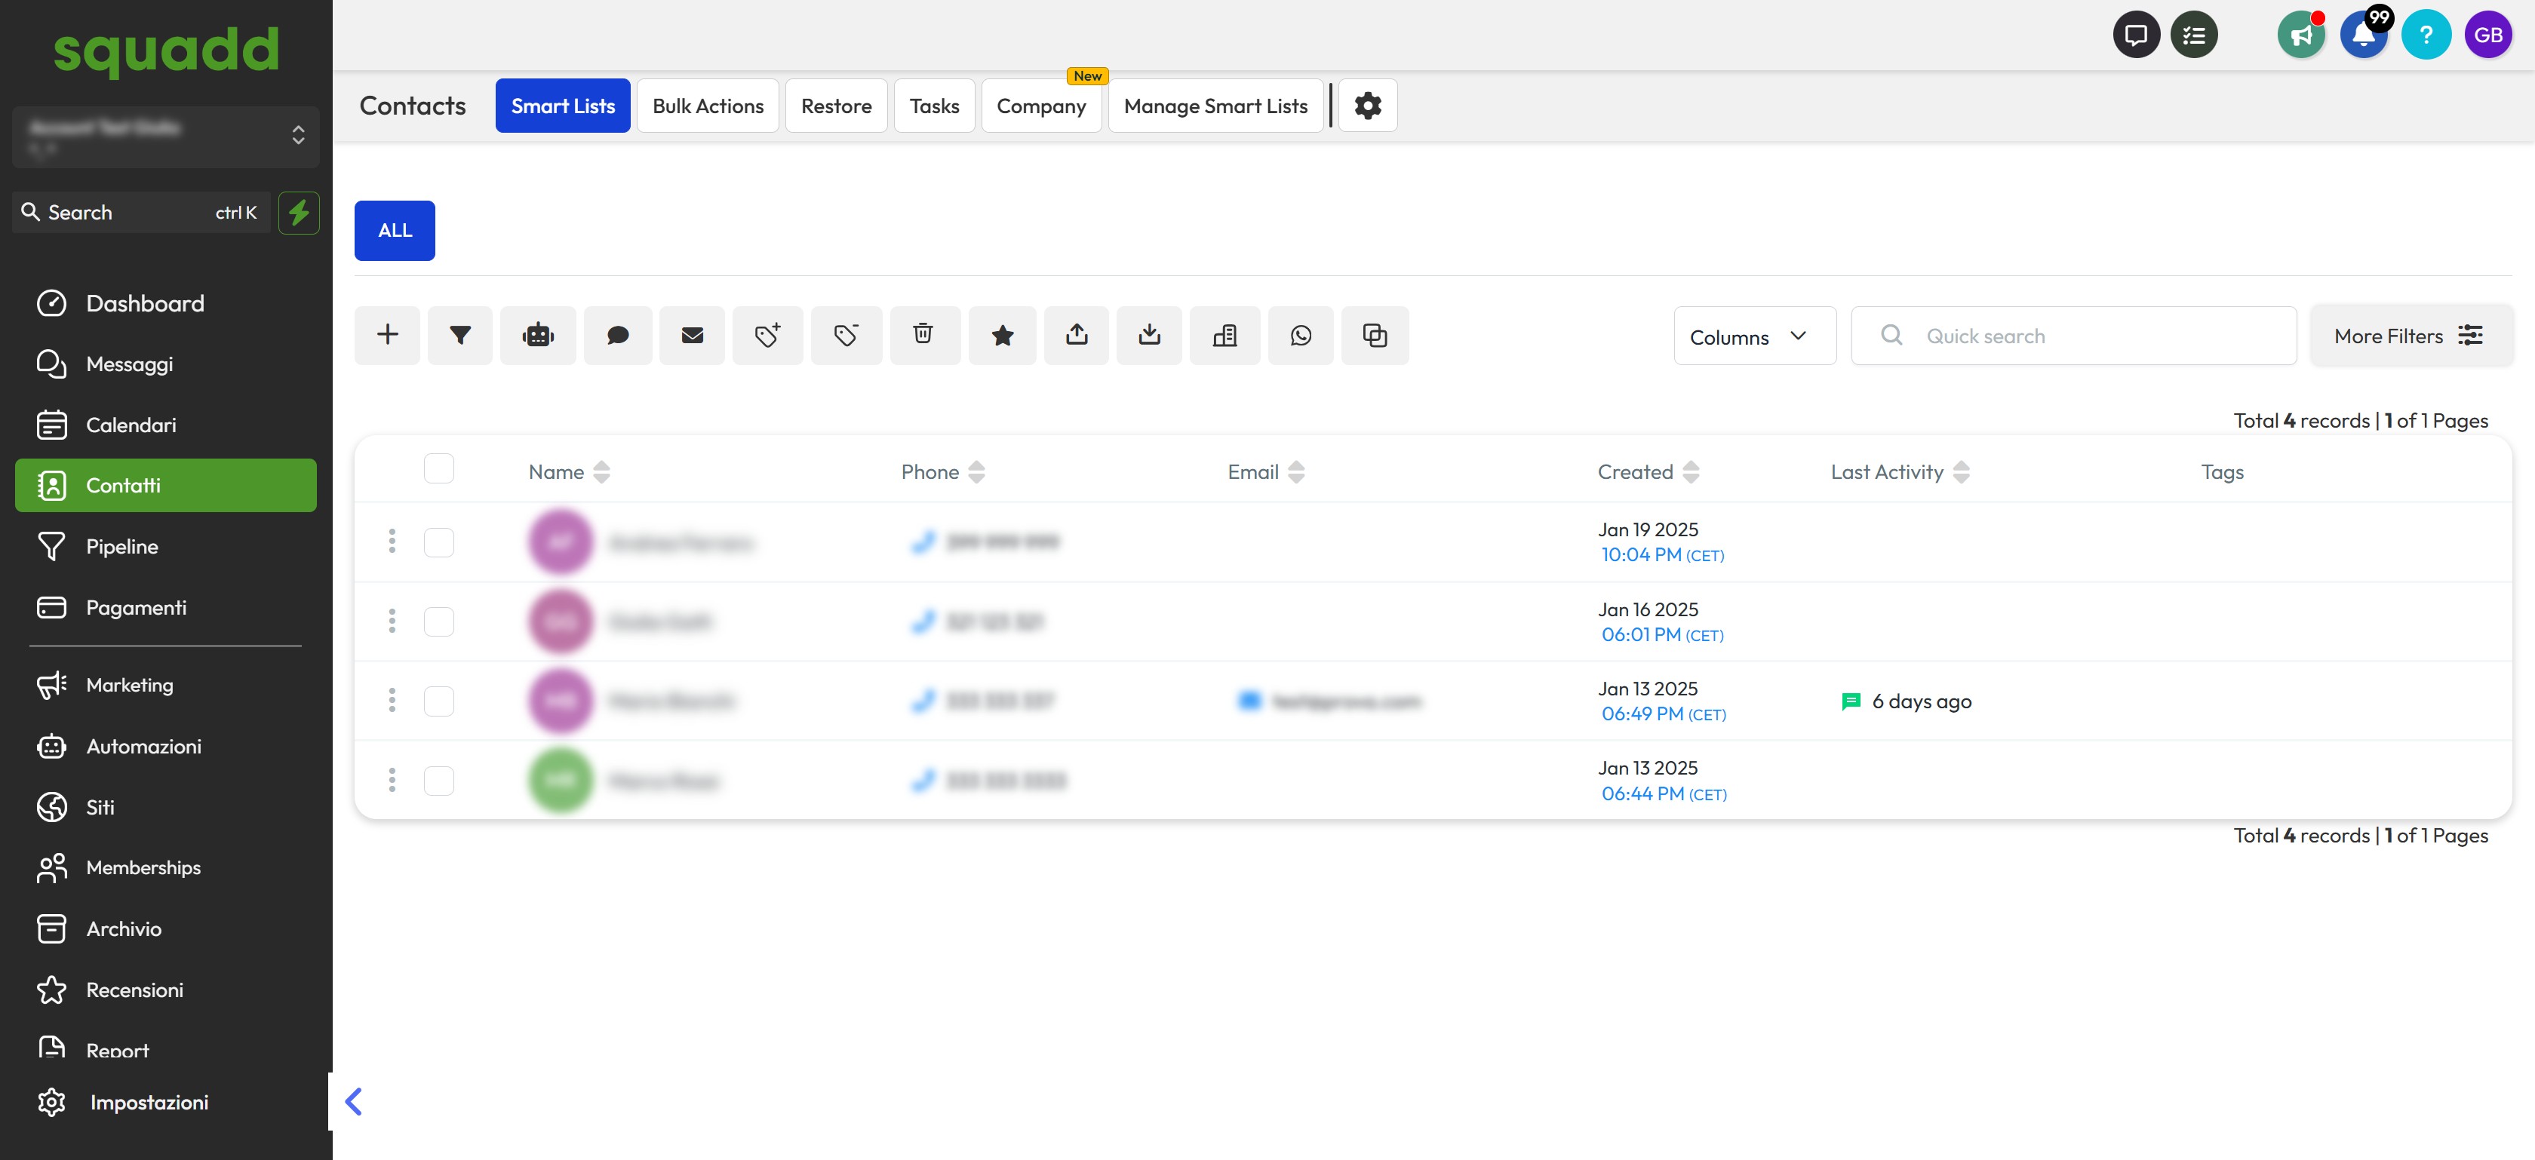
Task: Open Pipeline in the sidebar
Action: point(122,546)
